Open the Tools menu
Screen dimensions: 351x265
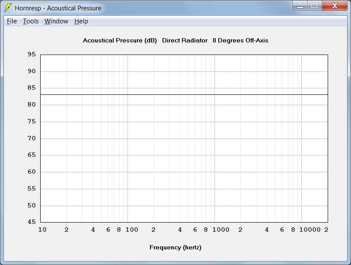coord(31,21)
